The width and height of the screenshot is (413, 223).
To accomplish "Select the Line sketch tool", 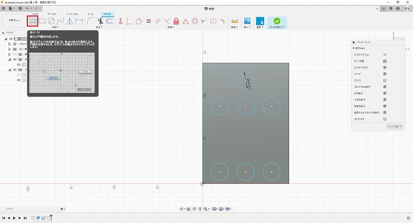I will (x=33, y=21).
